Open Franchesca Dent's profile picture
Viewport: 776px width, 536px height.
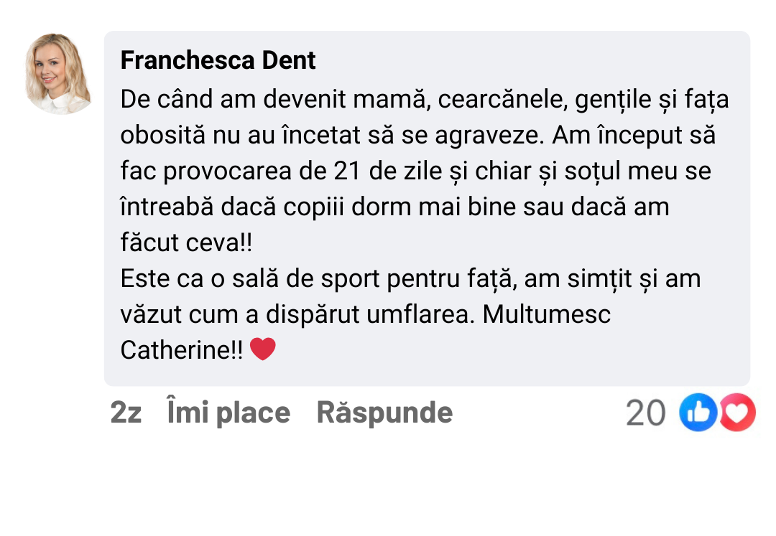tap(59, 73)
